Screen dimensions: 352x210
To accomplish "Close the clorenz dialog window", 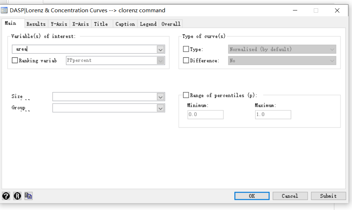I will pos(337,10).
